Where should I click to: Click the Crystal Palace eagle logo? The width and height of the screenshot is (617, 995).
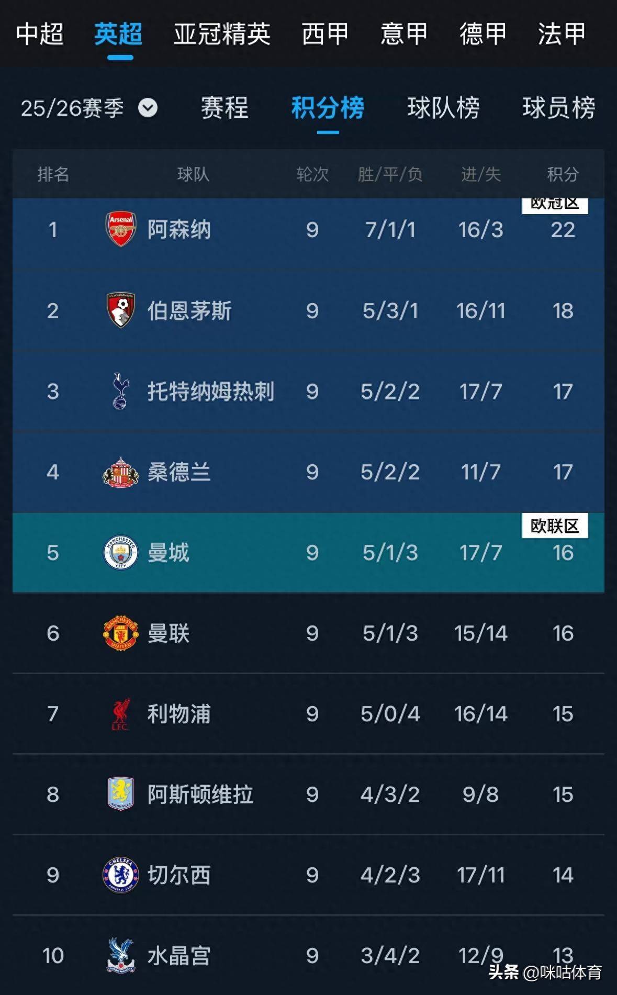(121, 956)
